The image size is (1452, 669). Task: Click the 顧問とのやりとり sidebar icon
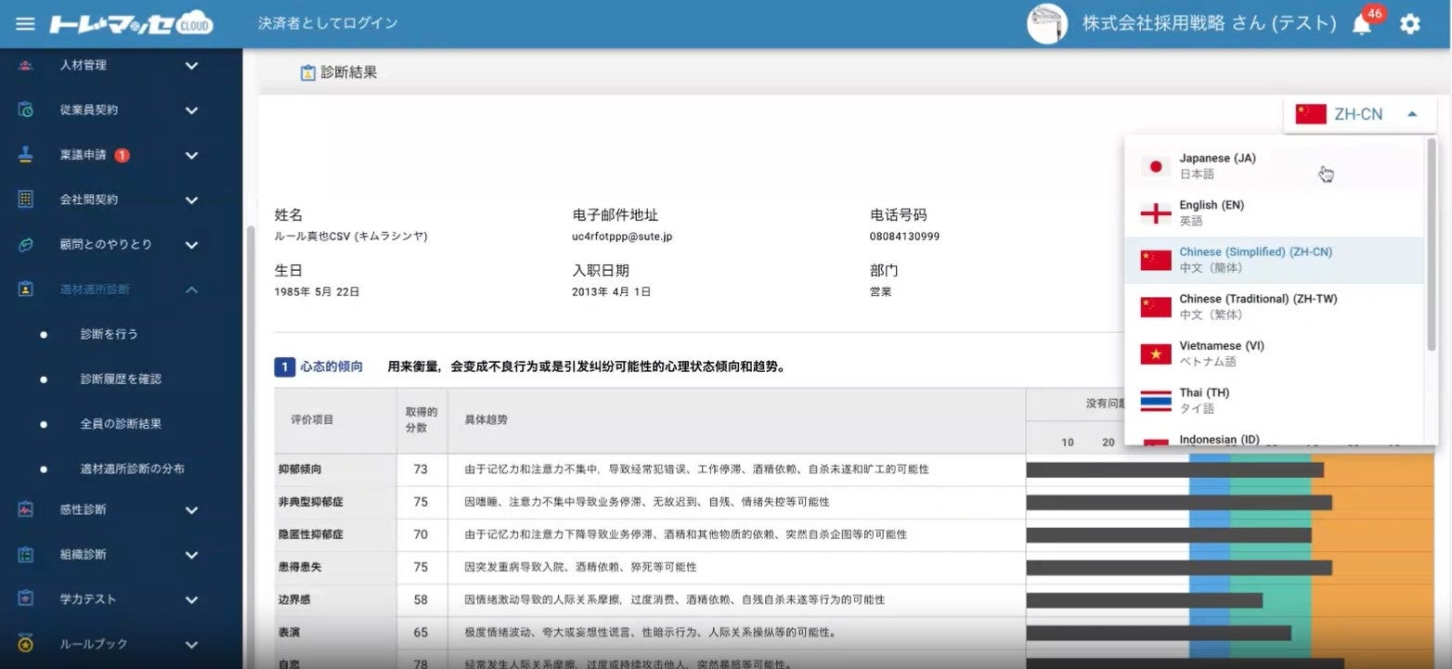25,244
